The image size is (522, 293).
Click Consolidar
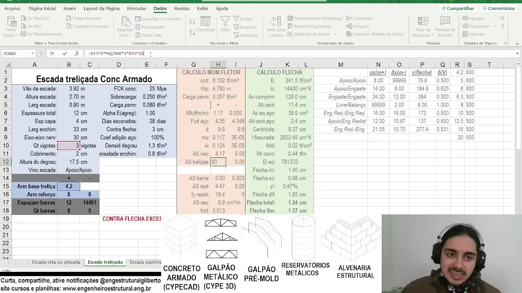359,18
